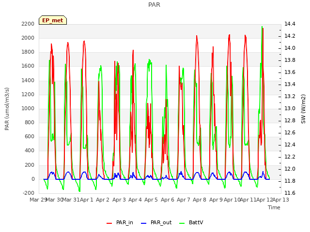Click the green BattV legend swatch
310x232 pixels.
coord(182,223)
